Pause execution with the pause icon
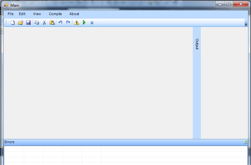The image size is (251, 165). point(92,23)
